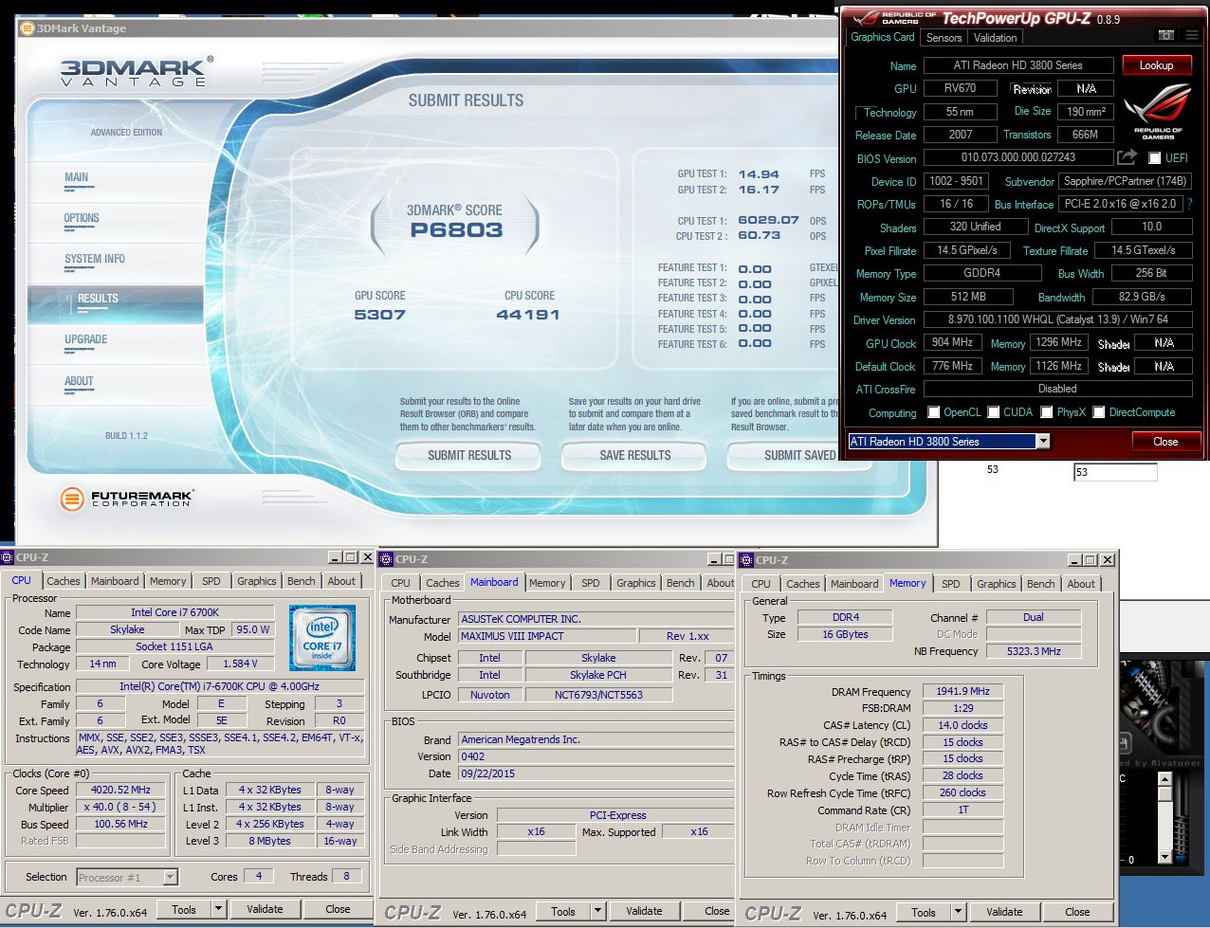The width and height of the screenshot is (1210, 928).
Task: Click the CPU score value 44191
Action: point(528,315)
